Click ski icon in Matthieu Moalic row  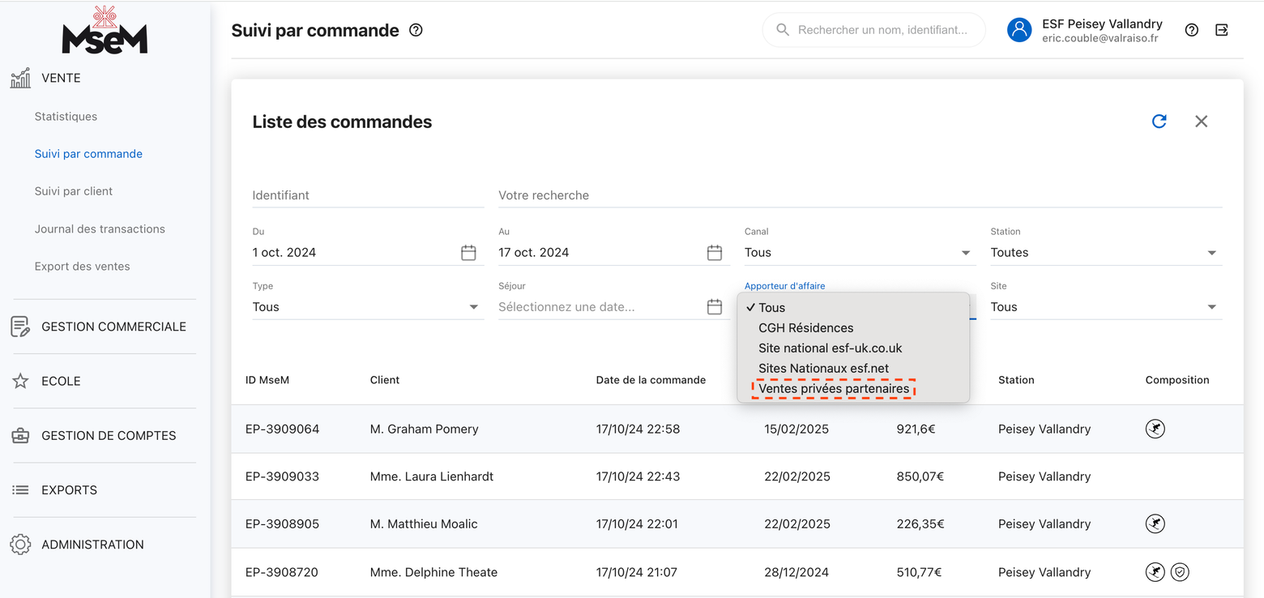coord(1155,523)
